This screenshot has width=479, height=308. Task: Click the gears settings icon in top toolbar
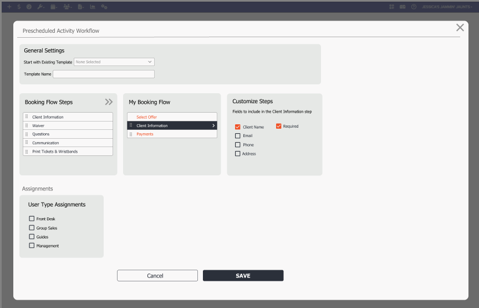(x=104, y=7)
